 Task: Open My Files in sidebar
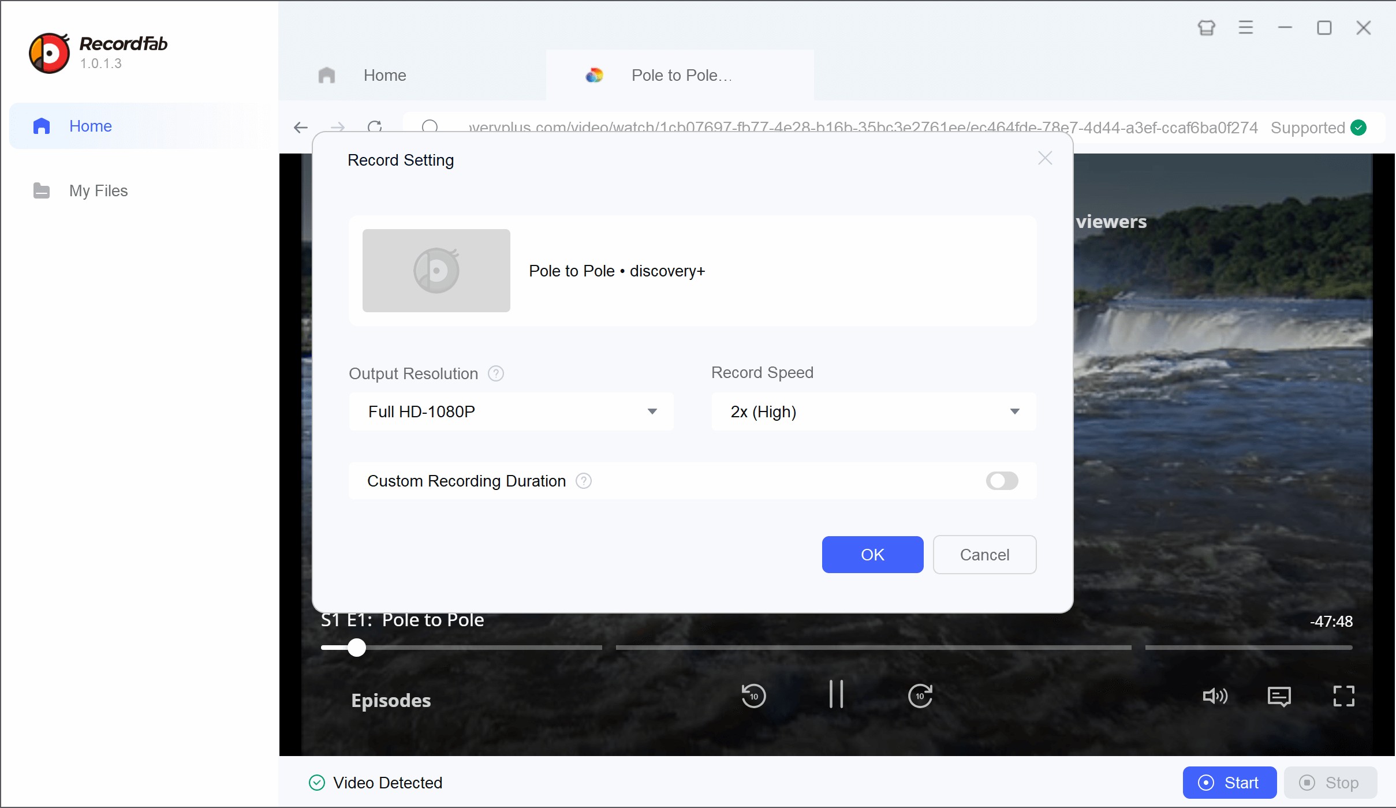(x=98, y=190)
